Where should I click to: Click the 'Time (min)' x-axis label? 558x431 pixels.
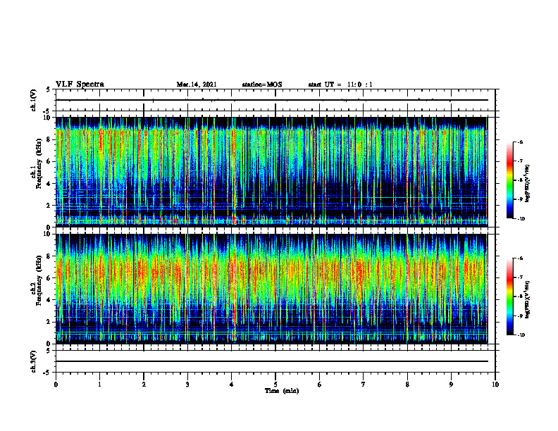(282, 391)
